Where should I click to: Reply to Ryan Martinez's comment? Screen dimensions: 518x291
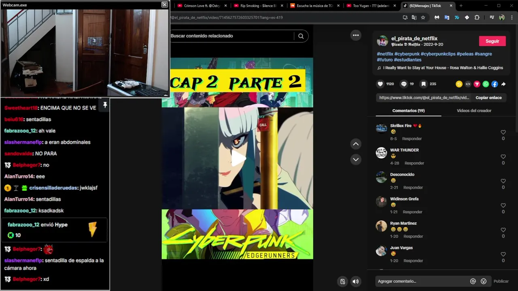413,236
